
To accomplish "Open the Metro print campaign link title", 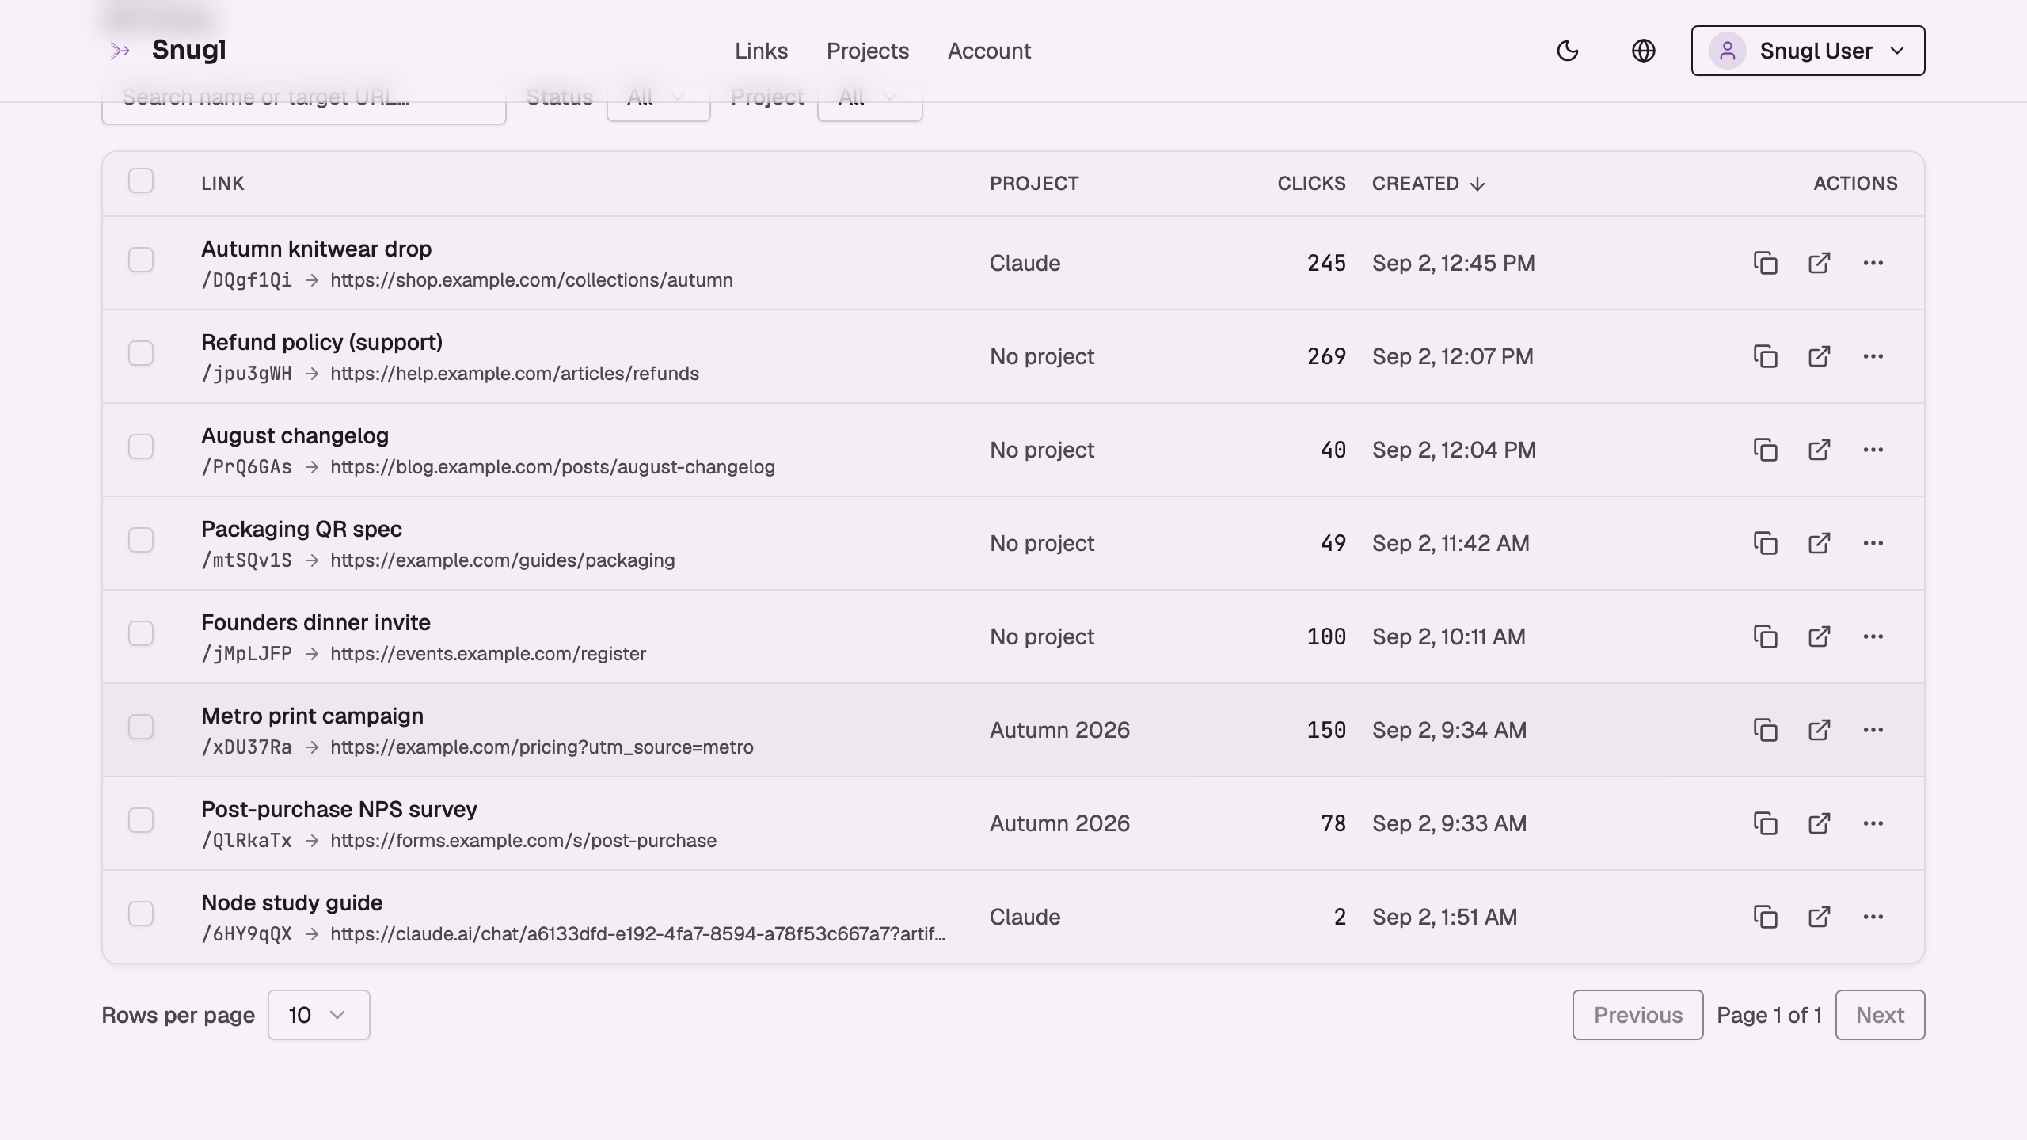I will point(313,716).
